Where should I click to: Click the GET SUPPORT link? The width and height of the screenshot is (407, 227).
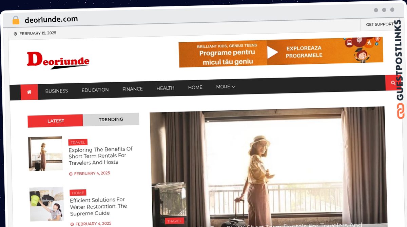[380, 24]
